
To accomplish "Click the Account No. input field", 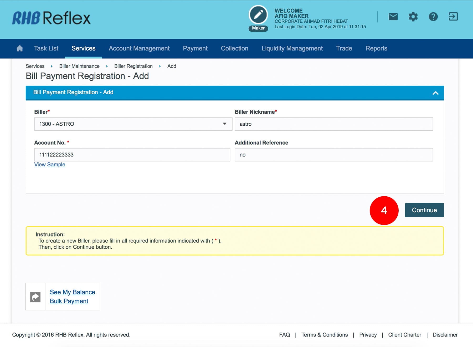I will (132, 155).
